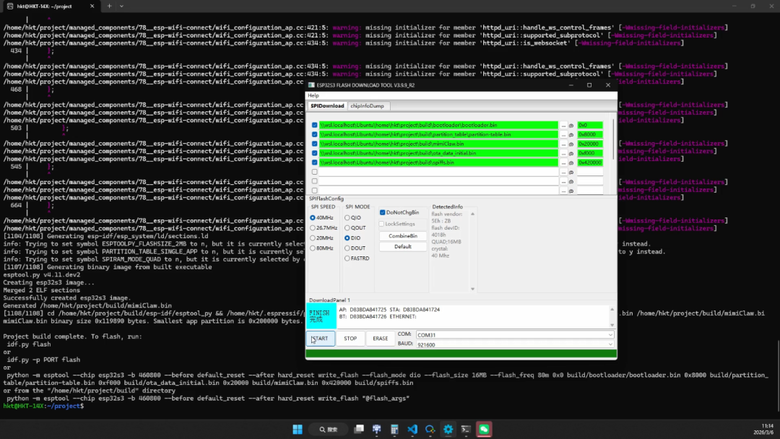This screenshot has width=780, height=439.
Task: Click browse button for spiffs.bin row
Action: pyautogui.click(x=563, y=163)
